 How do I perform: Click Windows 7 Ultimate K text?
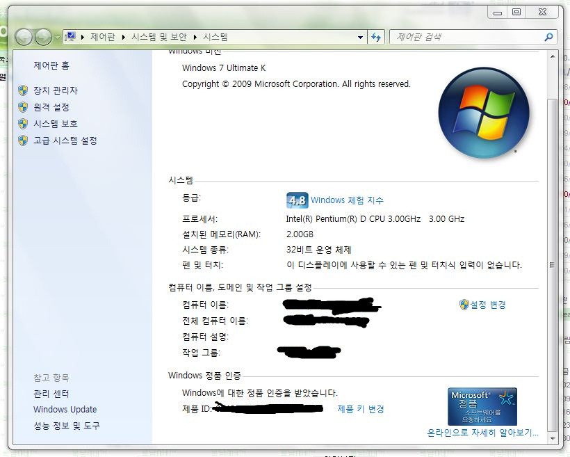point(224,68)
